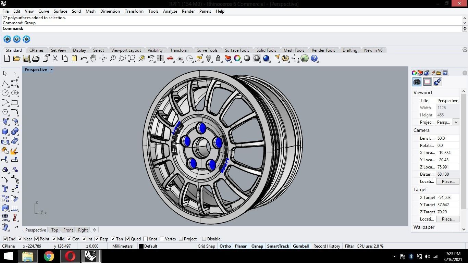Click the Boolean spheres tool icon
The width and height of the screenshot is (468, 263).
click(15, 131)
